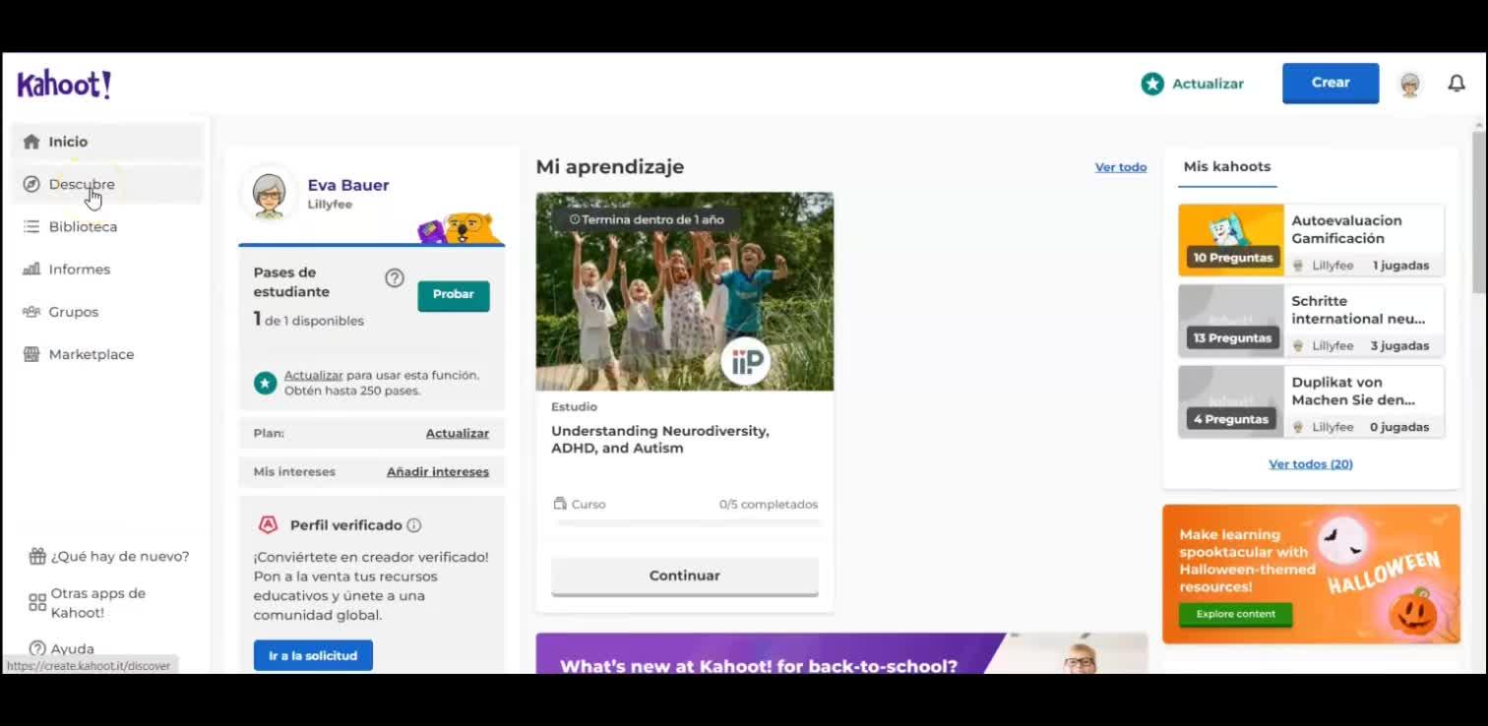Click the gift icon for new features
This screenshot has width=1488, height=726.
point(37,556)
